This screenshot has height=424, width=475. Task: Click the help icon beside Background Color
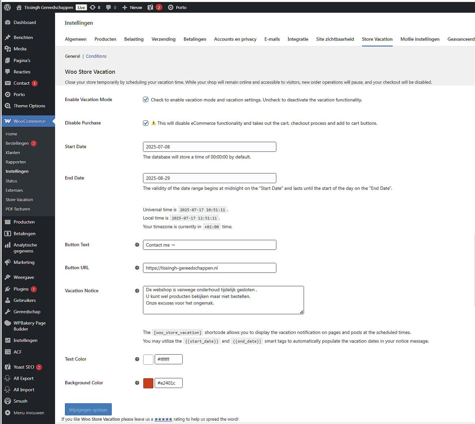137,383
